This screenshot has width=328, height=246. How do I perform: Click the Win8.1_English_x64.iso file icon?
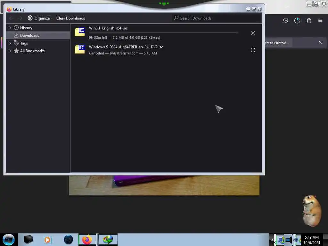(x=80, y=32)
